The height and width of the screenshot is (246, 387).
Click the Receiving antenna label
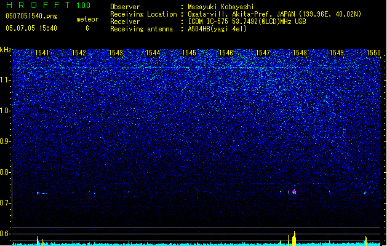click(142, 29)
